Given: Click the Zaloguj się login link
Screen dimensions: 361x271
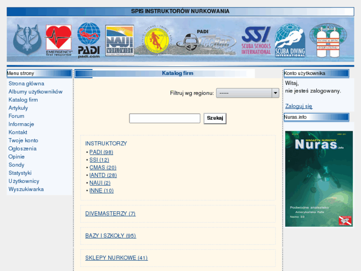Looking at the screenshot, I should (x=299, y=106).
